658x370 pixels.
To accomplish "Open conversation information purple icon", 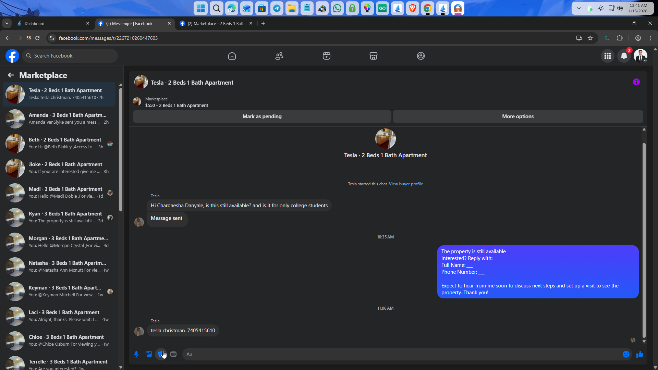I will pyautogui.click(x=636, y=82).
